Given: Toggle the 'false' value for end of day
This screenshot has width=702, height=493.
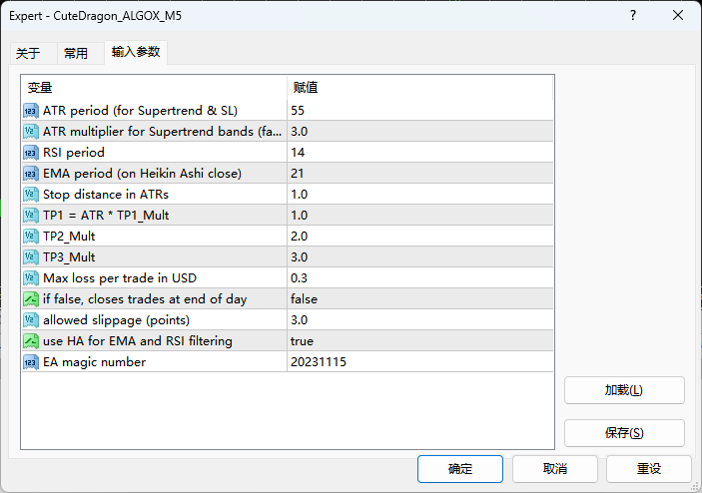Looking at the screenshot, I should coord(305,298).
